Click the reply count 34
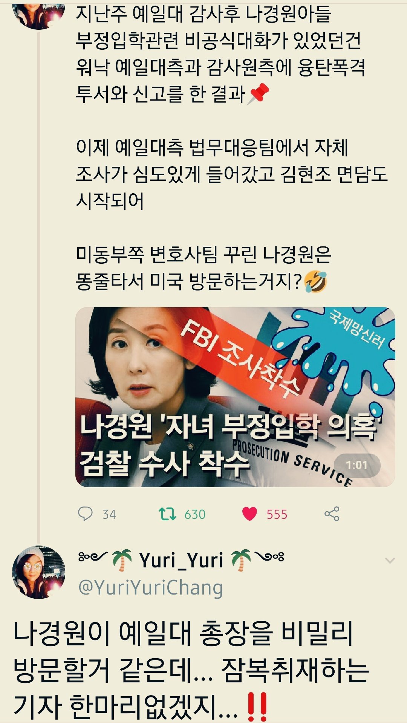407x723 pixels. (109, 515)
